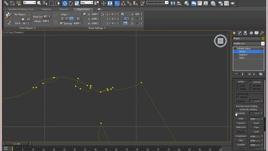The image size is (268, 151).
Task: Click the Paint brush tool in Object Paint
Action: coord(8,16)
